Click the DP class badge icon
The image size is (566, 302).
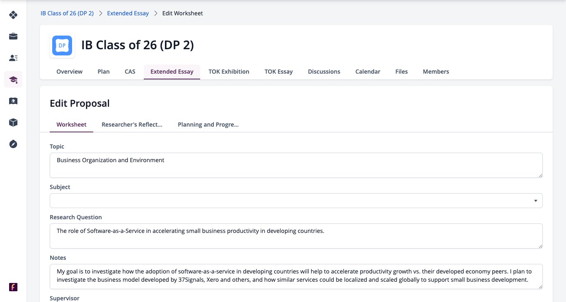click(62, 46)
